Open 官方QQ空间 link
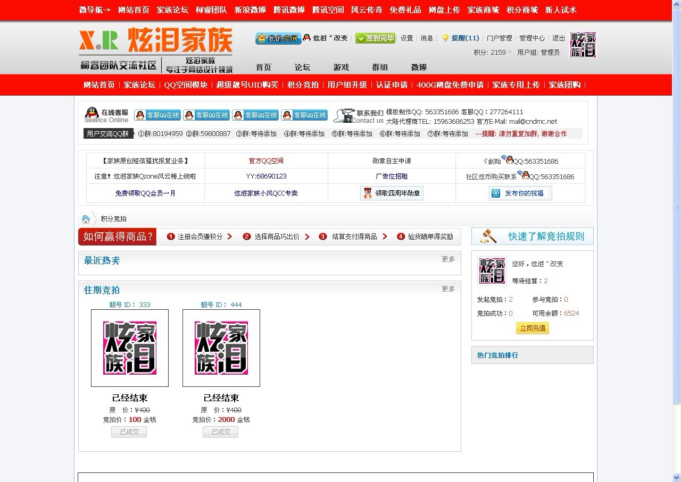Screen dimensions: 681x482 pos(266,161)
